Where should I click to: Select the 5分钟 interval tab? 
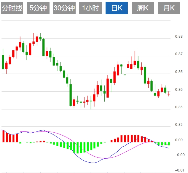click(x=38, y=8)
